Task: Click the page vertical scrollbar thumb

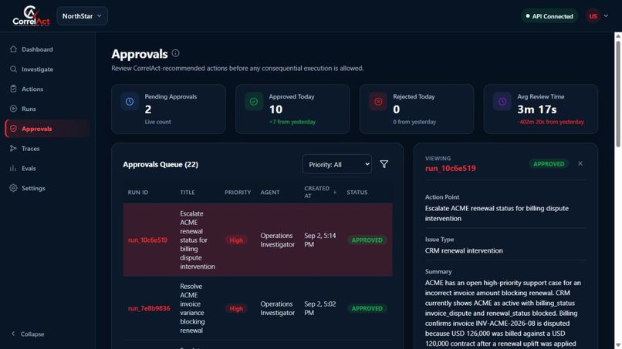Action: click(618, 94)
